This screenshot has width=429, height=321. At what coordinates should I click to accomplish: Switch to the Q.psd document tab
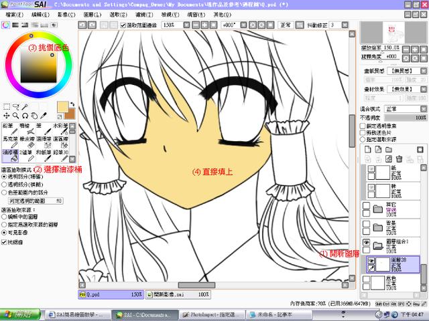111,294
